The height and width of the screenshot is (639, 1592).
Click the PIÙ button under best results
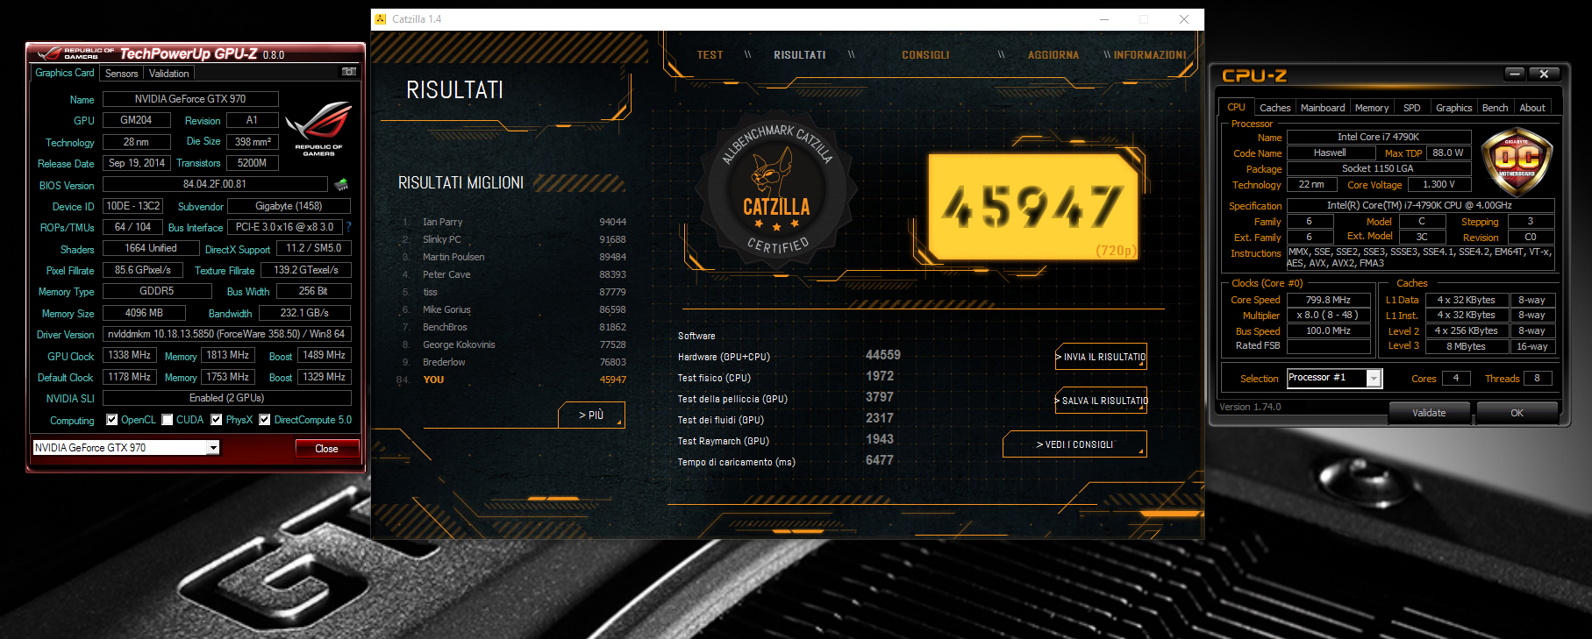[x=591, y=415]
